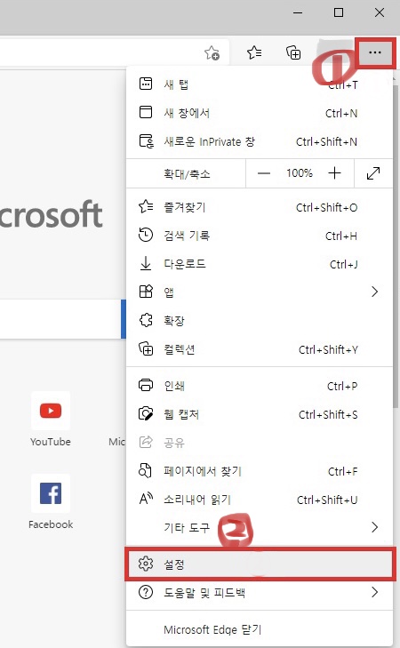Click the apps icon beside 앱
This screenshot has height=648, width=400.
click(146, 292)
